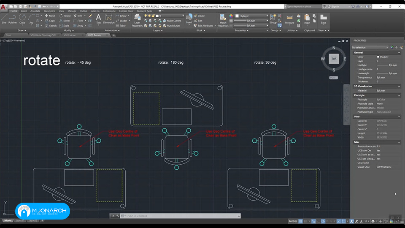
Task: Click the TOP face of ViewCube
Action: tap(334, 59)
